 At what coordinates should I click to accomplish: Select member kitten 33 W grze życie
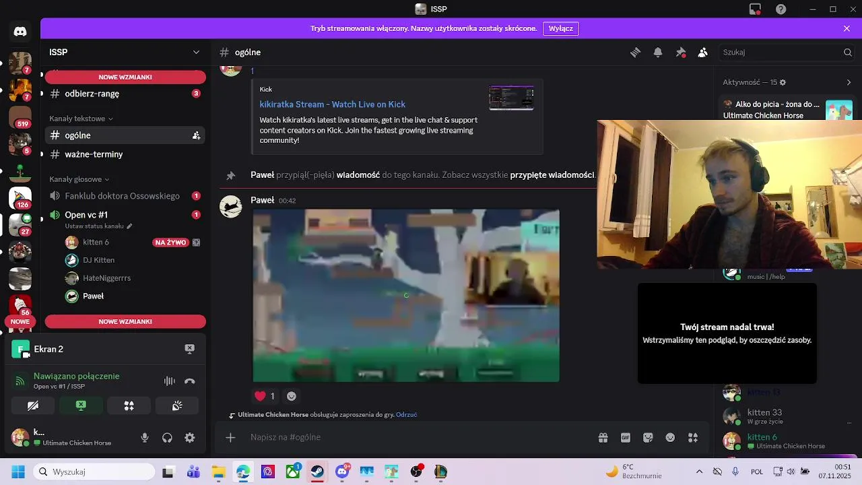[785, 416]
